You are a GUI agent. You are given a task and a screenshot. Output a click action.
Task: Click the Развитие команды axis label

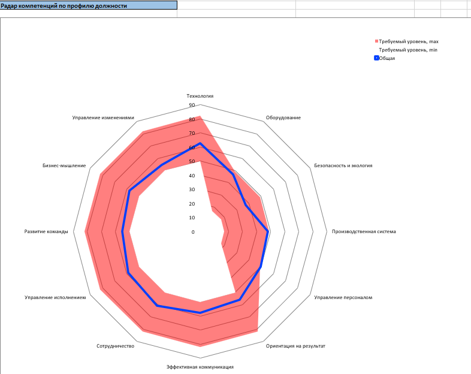click(46, 231)
